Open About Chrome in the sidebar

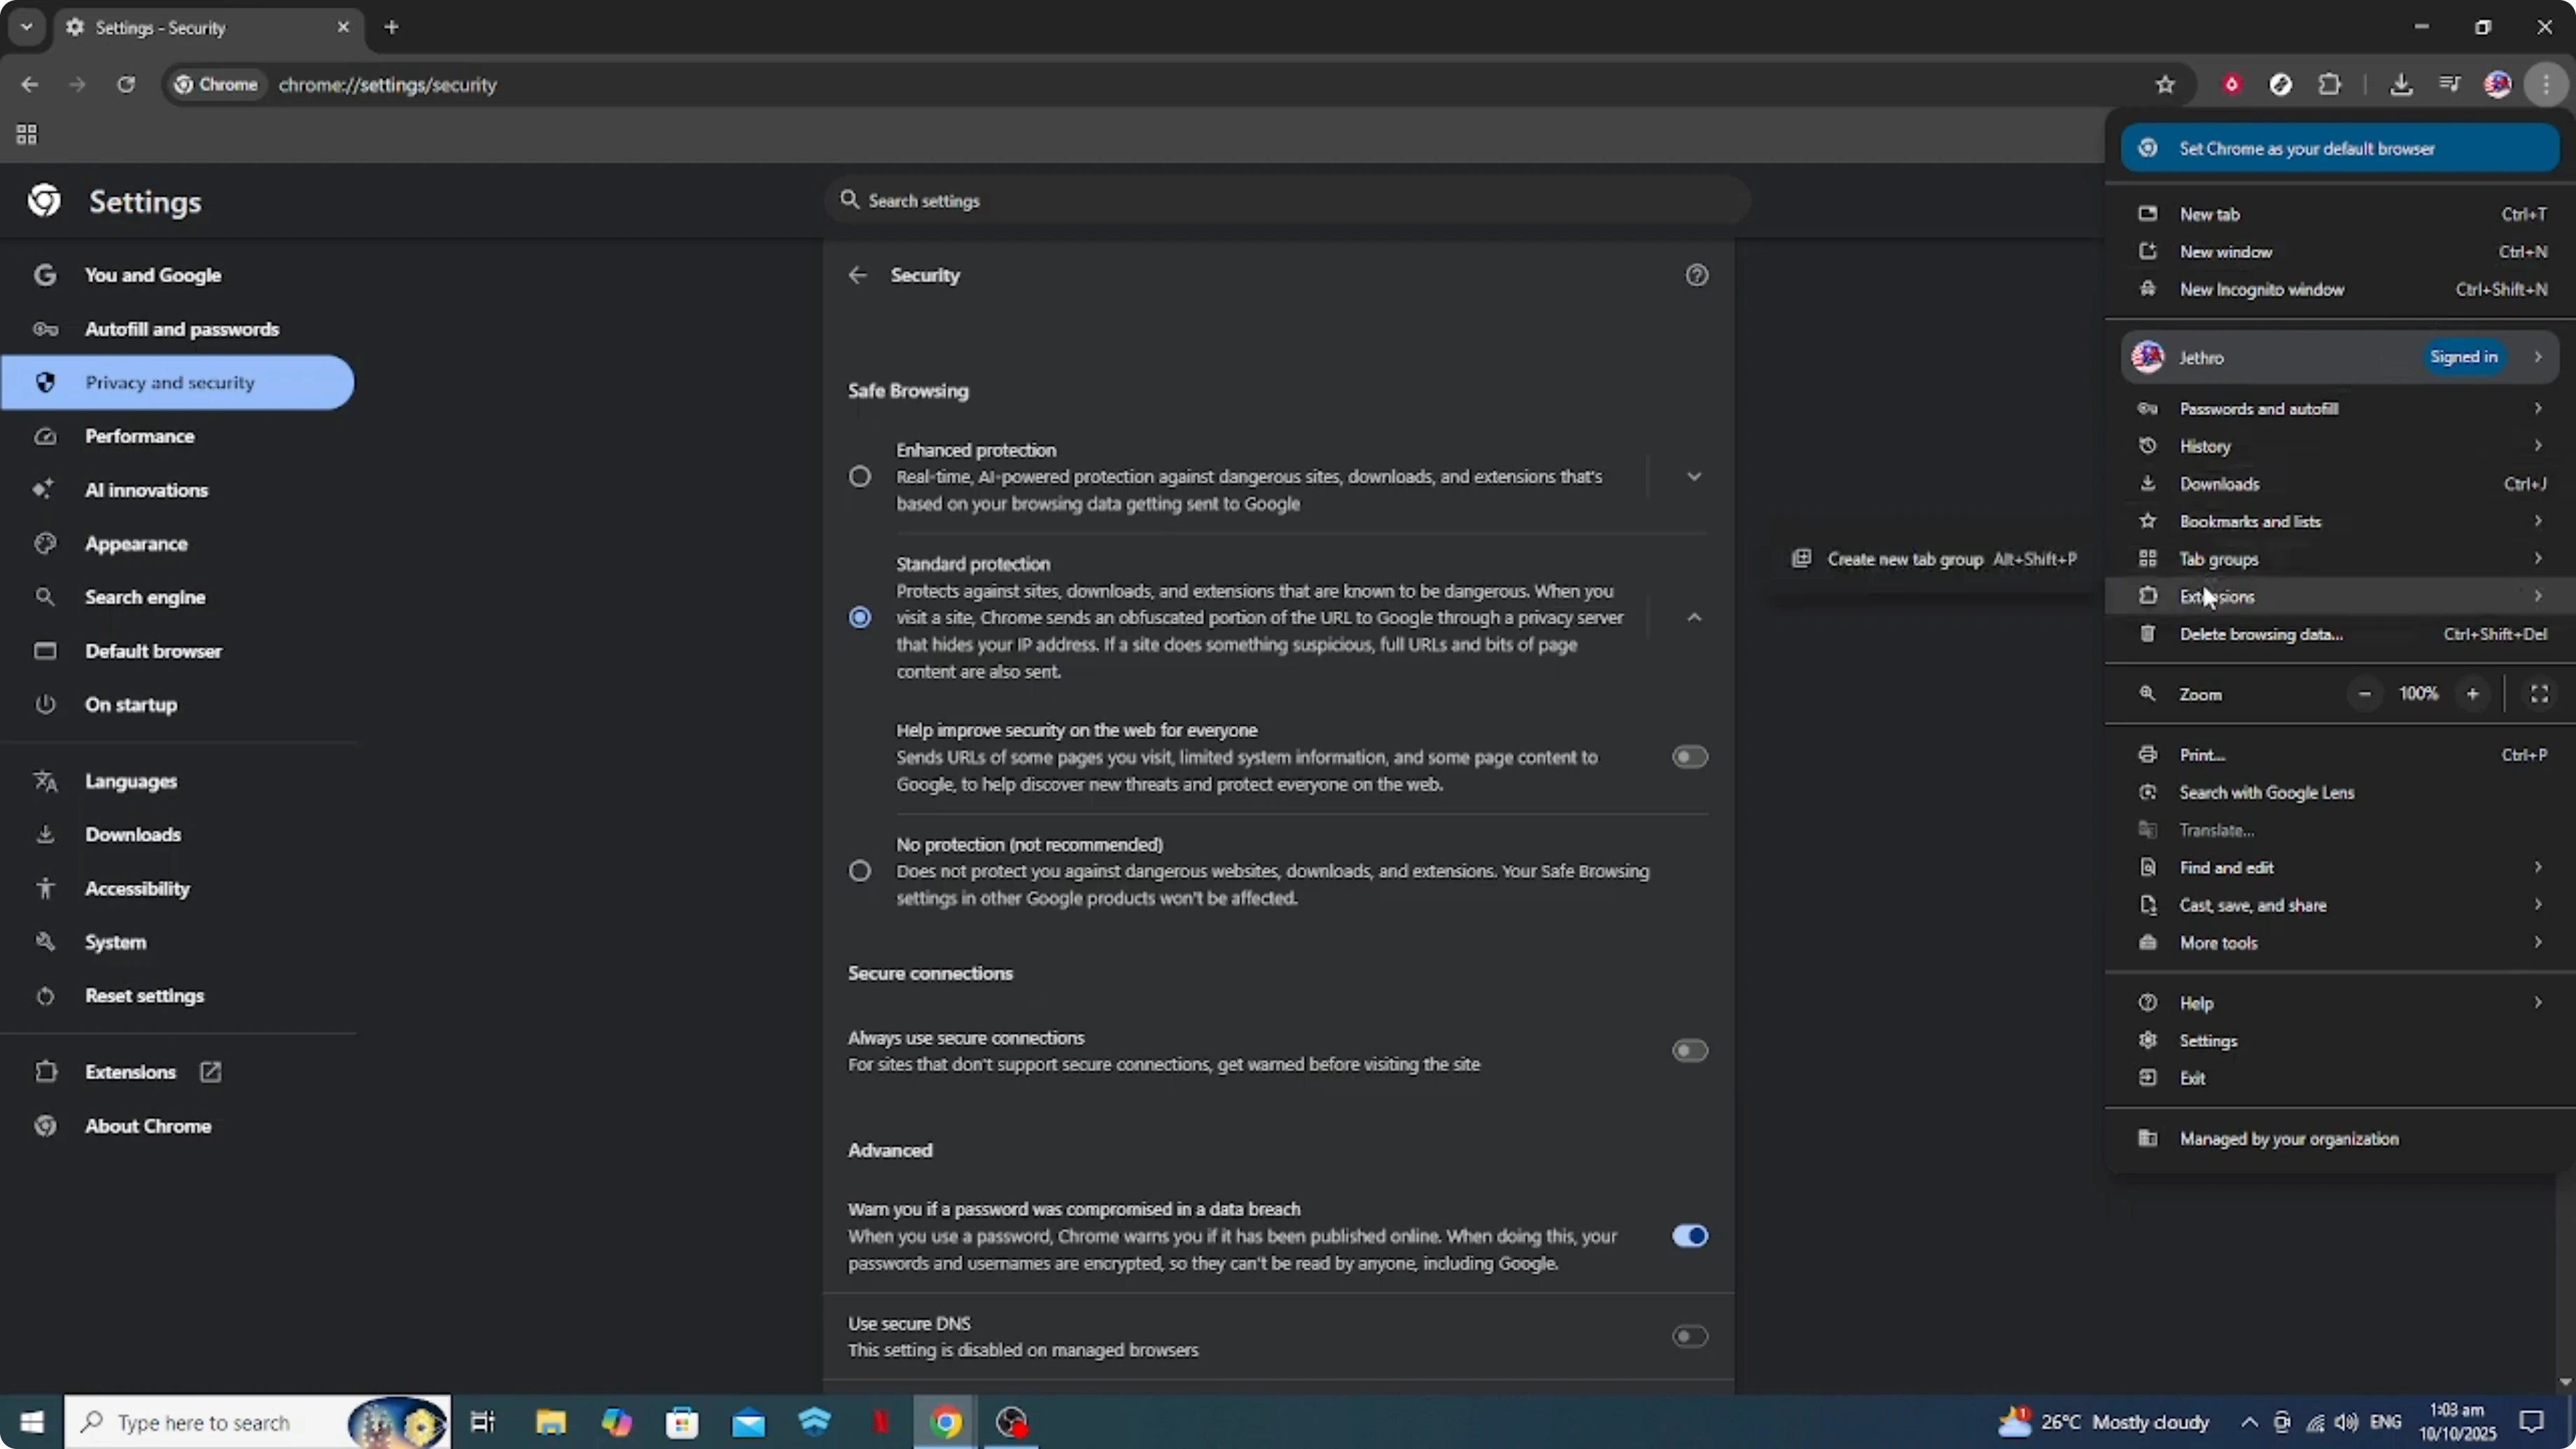(x=146, y=1126)
